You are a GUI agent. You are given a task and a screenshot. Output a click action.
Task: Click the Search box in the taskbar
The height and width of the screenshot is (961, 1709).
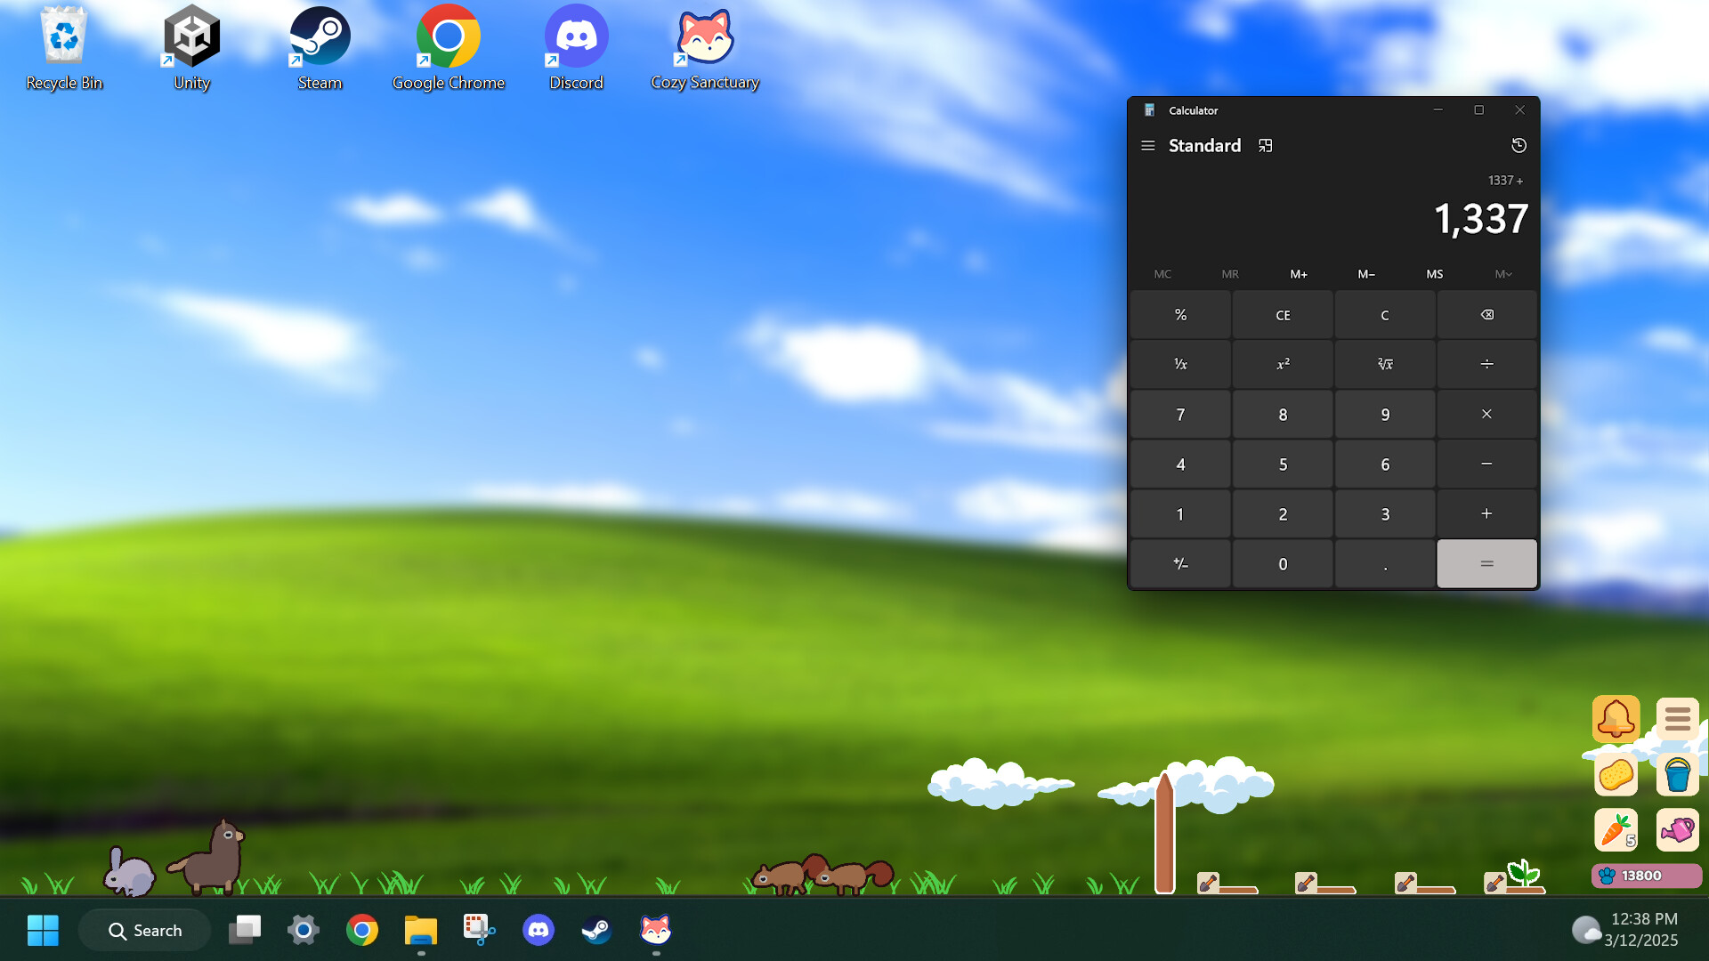point(144,929)
